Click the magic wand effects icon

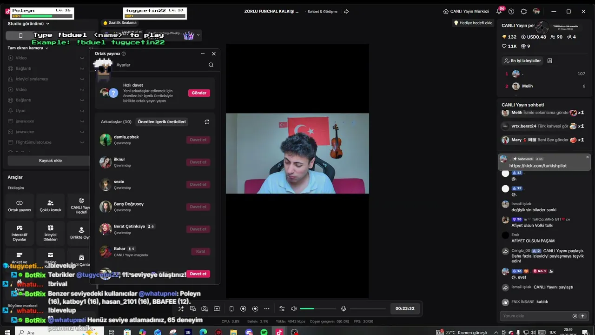181,308
